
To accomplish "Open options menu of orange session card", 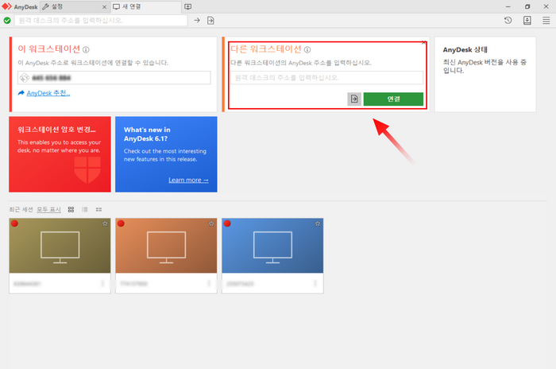I will (209, 283).
